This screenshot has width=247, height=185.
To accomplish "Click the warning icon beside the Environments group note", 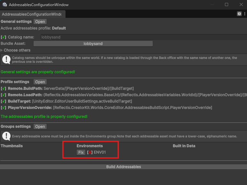I will (x=6, y=136).
